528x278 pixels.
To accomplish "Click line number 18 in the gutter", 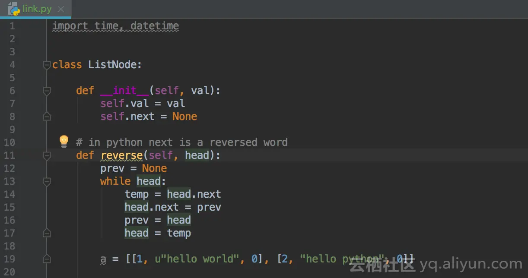I will tap(10, 246).
